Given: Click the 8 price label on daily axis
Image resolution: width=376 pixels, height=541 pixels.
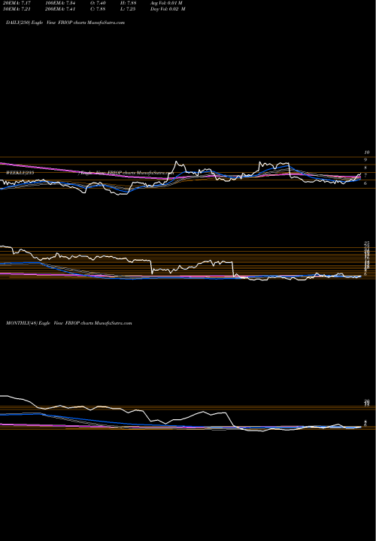Looking at the screenshot, I should tap(365, 168).
